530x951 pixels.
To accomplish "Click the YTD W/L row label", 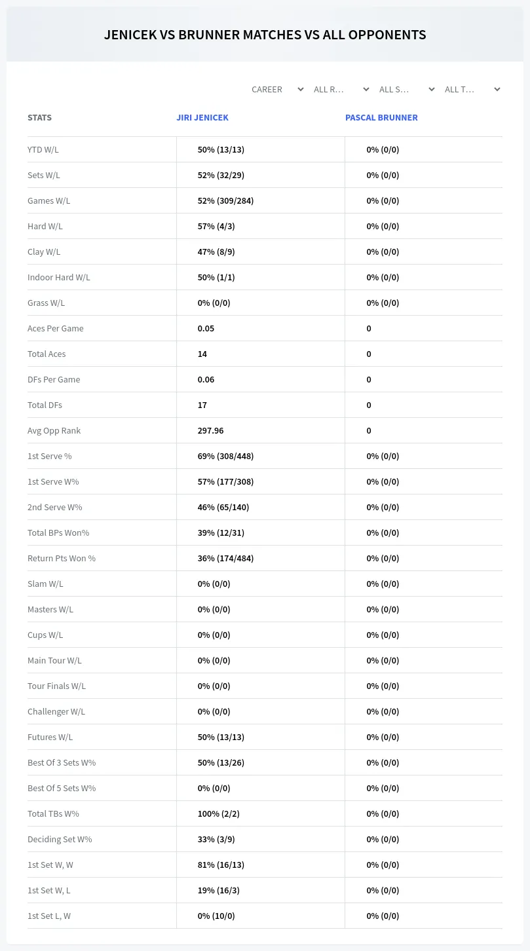I will pyautogui.click(x=43, y=149).
